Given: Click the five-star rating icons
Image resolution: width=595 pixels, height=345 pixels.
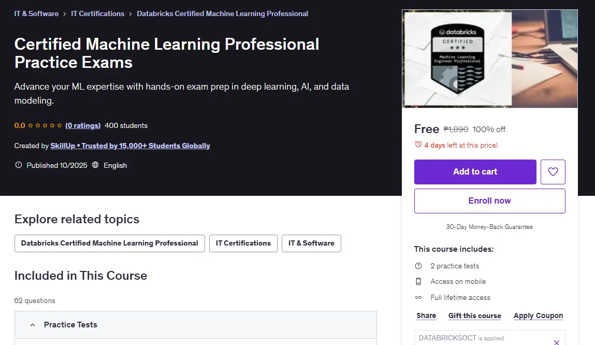Looking at the screenshot, I should coord(45,125).
